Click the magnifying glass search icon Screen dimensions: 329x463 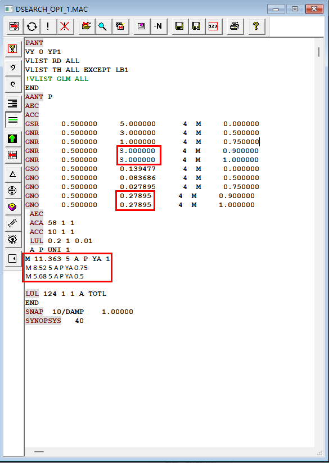103,26
